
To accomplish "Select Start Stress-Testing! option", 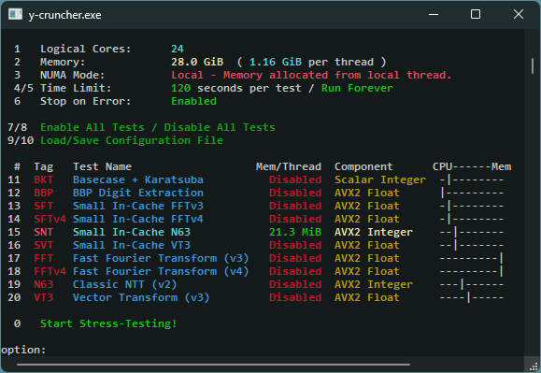I will tap(108, 323).
